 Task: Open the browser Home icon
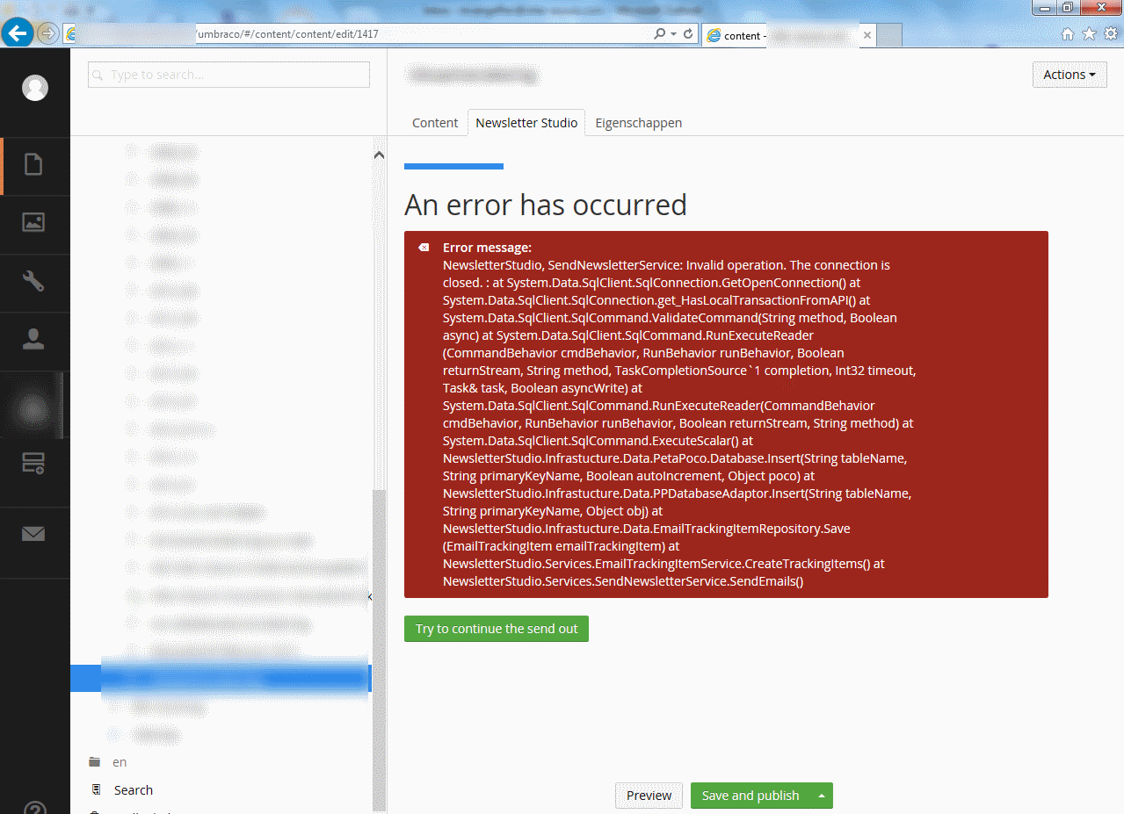(1068, 34)
